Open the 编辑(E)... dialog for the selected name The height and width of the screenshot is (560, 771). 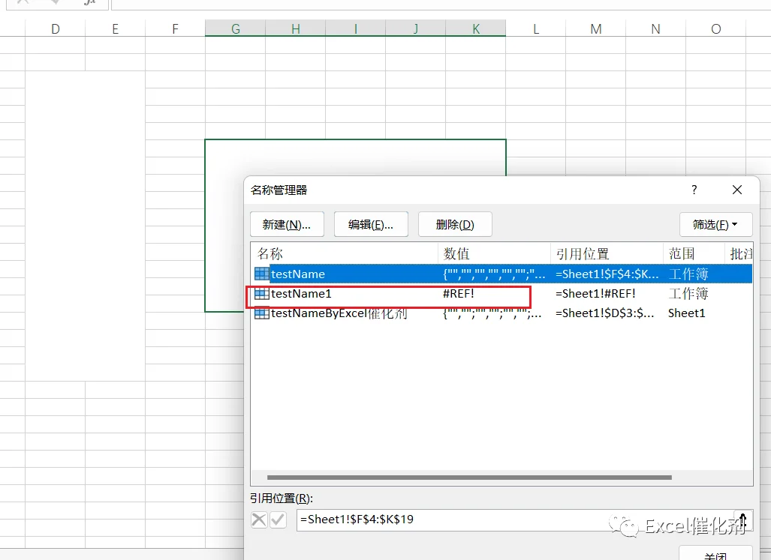[371, 224]
